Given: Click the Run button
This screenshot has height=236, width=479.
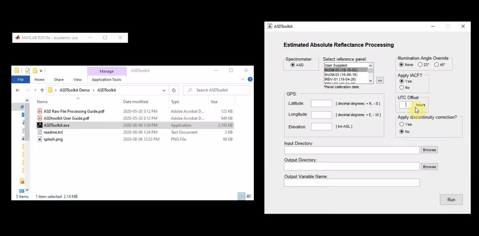Looking at the screenshot, I should (x=451, y=200).
